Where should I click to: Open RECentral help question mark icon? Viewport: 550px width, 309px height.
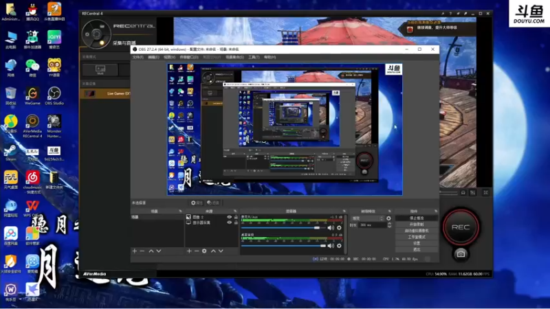(450, 14)
